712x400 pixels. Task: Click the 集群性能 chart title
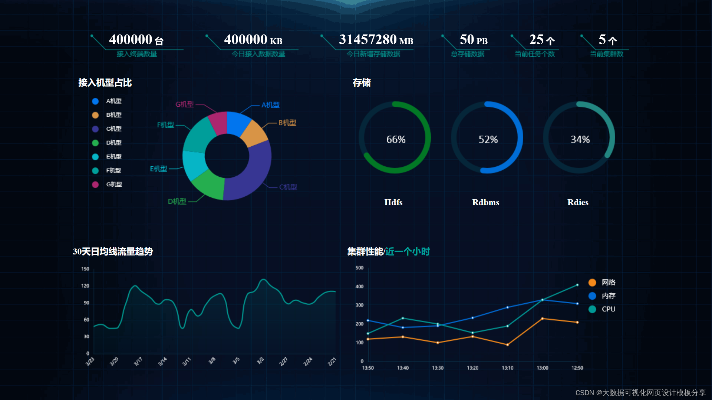pyautogui.click(x=365, y=251)
